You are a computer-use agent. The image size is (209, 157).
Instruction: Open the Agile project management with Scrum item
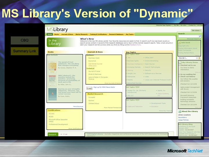tap(190, 88)
